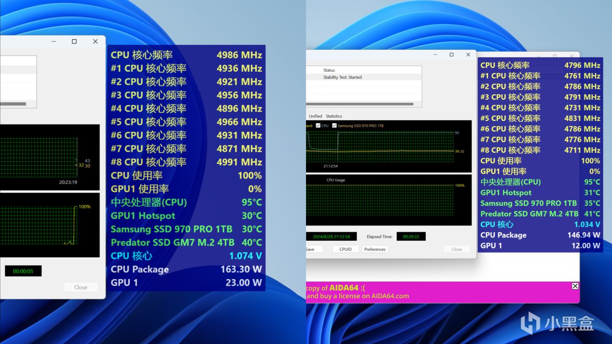Click the AIDA64.com link in the banner

click(389, 296)
